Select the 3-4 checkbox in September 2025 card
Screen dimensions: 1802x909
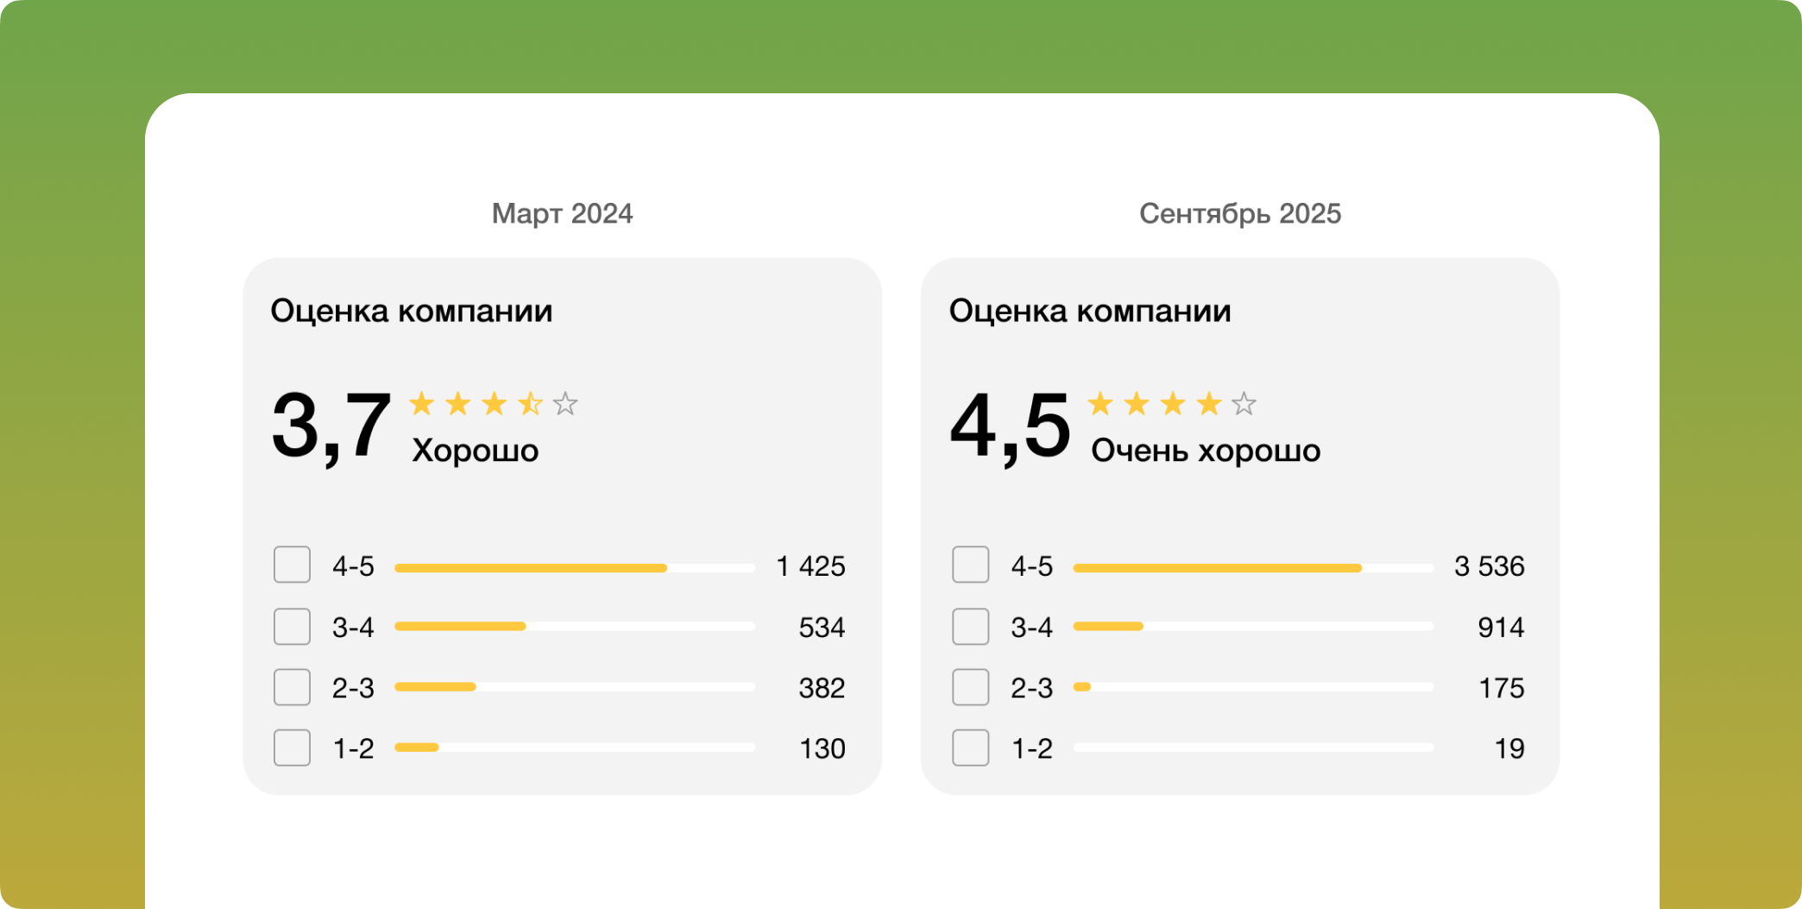[970, 627]
